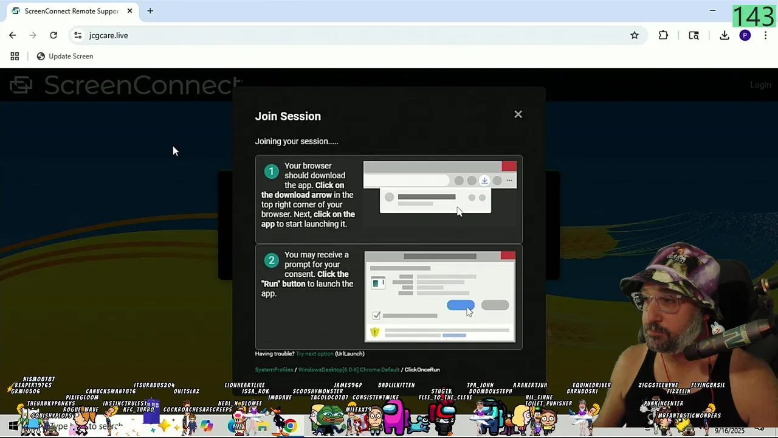Viewport: 778px width, 438px height.
Task: Close the ScreenConnect Remote Support tab
Action: coord(129,11)
